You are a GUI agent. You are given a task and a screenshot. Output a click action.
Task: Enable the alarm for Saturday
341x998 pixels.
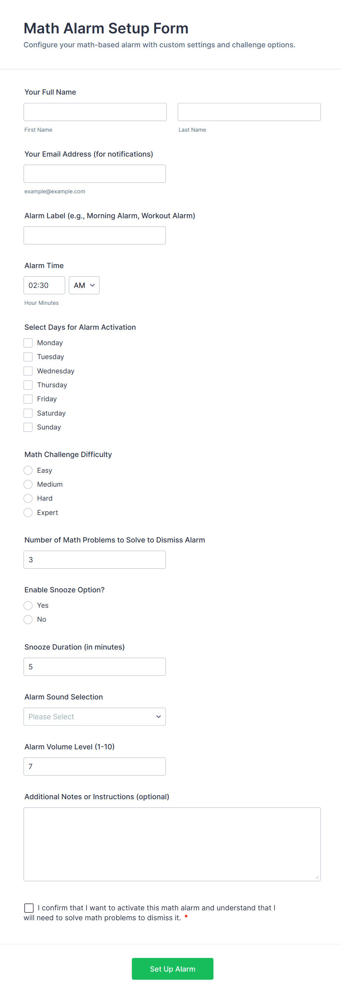(27, 413)
